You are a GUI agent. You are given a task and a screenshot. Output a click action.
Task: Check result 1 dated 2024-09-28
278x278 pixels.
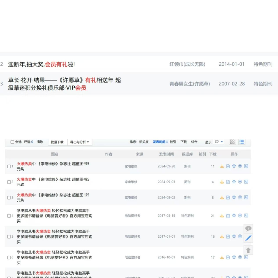pos(9,167)
